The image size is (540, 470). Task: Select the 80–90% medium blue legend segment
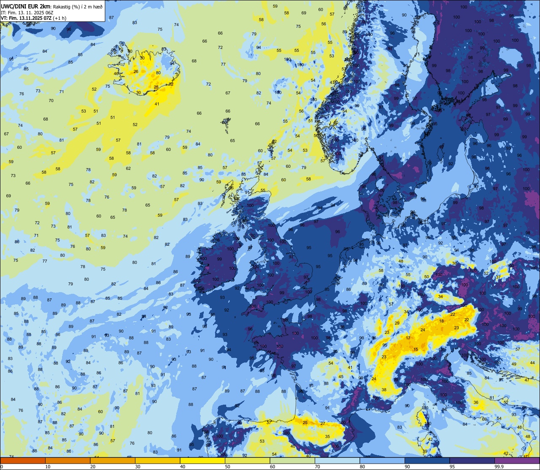382,460
